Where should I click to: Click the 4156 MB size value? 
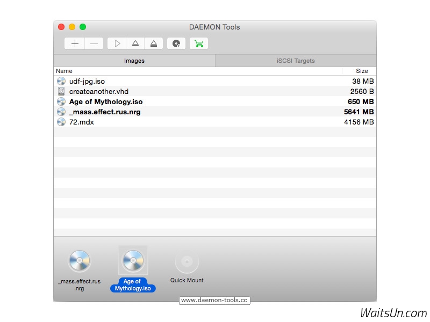pyautogui.click(x=359, y=122)
